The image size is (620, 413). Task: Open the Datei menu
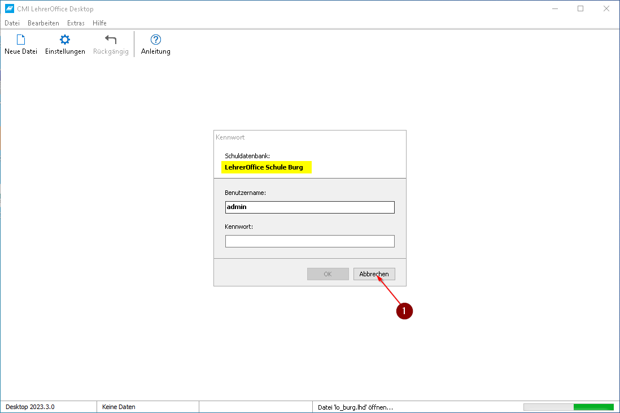click(x=12, y=23)
